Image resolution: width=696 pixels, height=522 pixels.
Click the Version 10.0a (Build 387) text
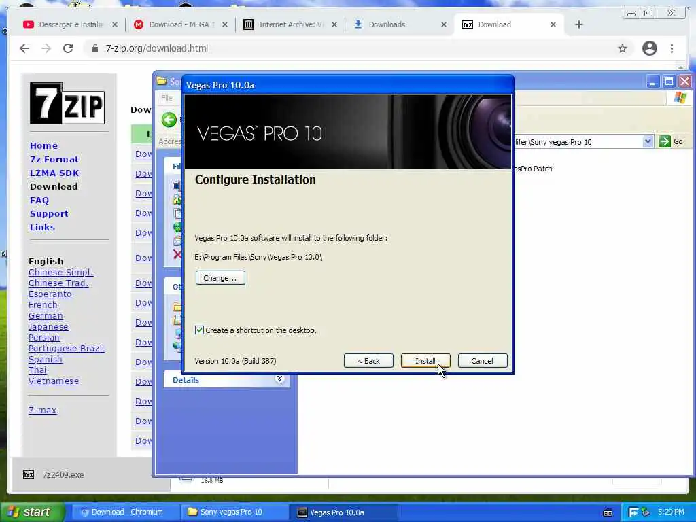click(x=235, y=361)
